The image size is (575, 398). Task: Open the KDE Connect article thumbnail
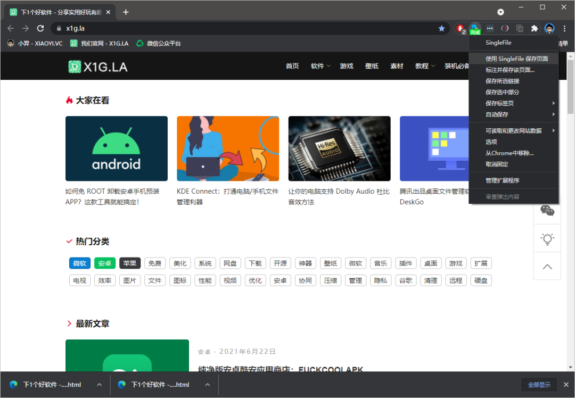(x=228, y=148)
